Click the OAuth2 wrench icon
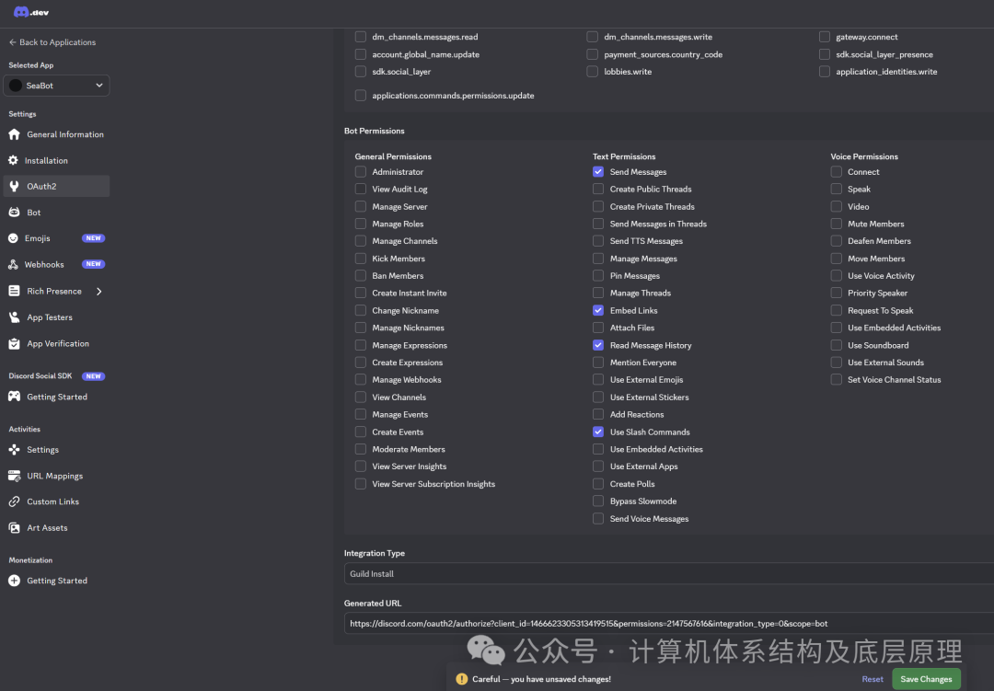Image resolution: width=994 pixels, height=691 pixels. (14, 187)
